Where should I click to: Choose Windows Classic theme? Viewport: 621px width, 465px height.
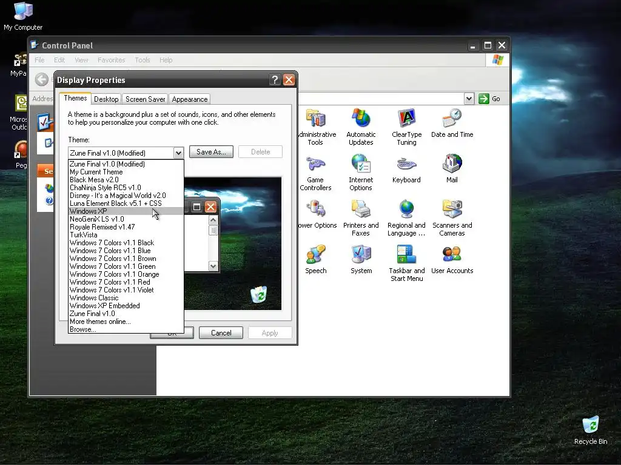[126, 298]
